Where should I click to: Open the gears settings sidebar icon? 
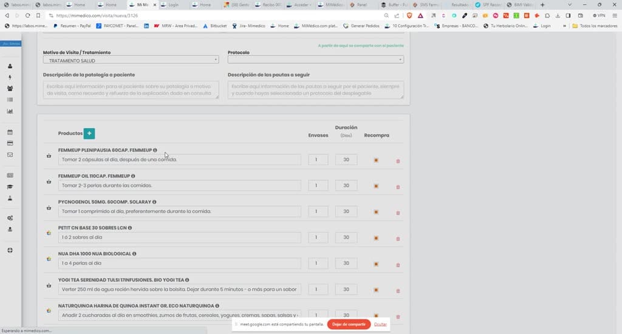pyautogui.click(x=10, y=218)
